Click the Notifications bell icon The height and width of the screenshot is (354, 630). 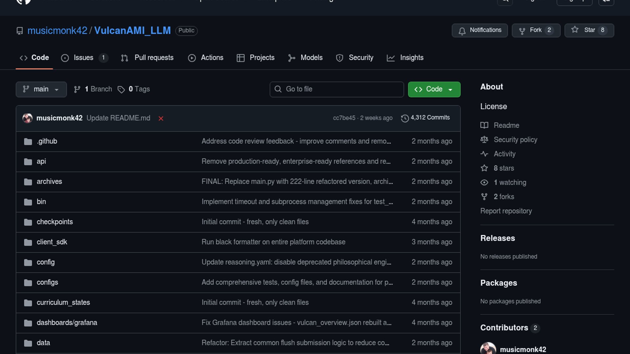pos(462,31)
